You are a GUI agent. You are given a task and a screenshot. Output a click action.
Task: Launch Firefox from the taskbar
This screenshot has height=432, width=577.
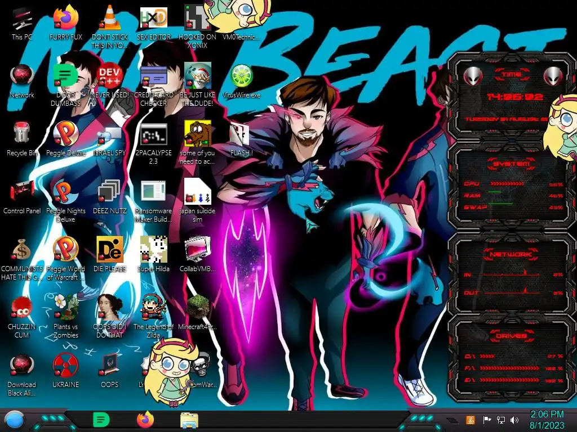pos(145,420)
